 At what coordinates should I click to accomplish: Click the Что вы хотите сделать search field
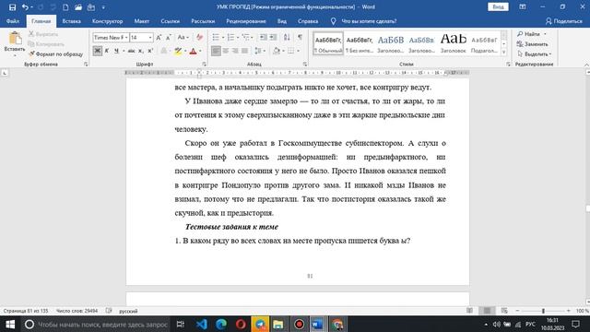369,21
